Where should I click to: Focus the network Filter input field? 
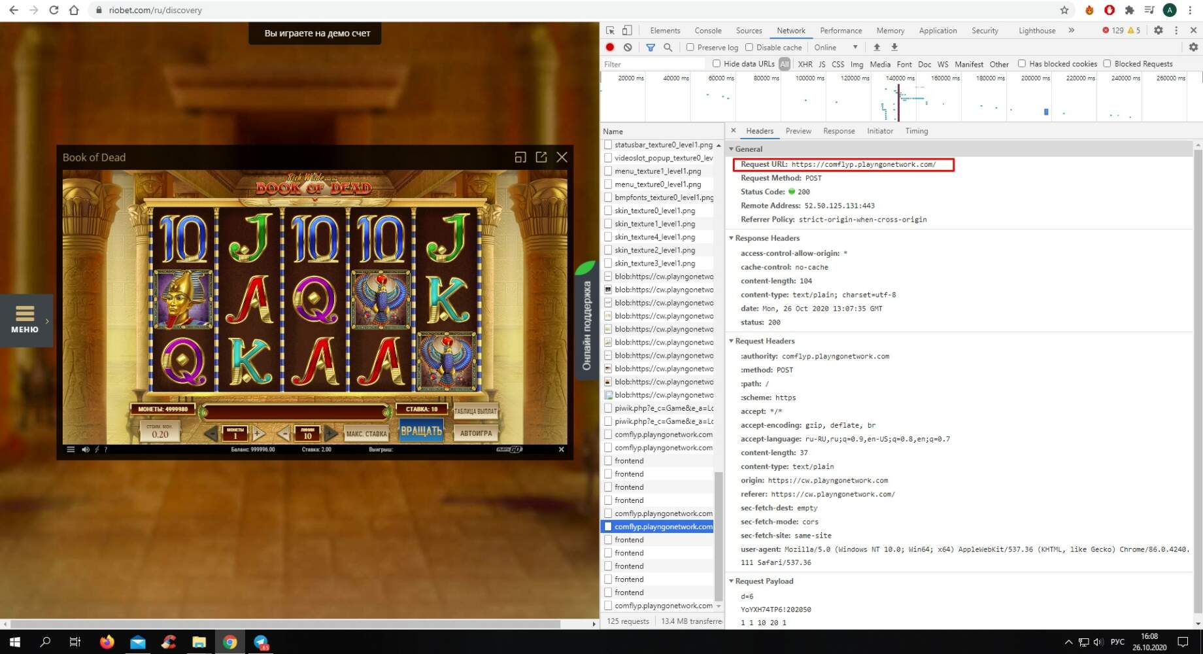[653, 64]
